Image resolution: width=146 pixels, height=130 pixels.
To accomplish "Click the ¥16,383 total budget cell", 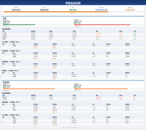I will click(51, 99).
